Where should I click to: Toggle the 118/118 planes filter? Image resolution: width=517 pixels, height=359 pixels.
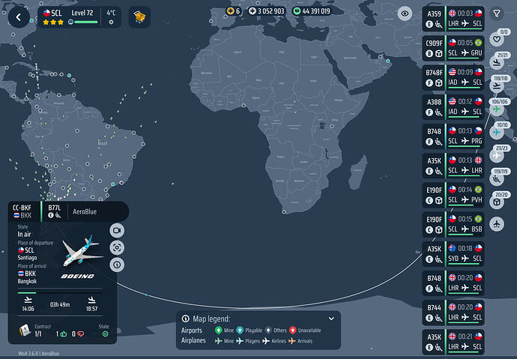pos(497,85)
